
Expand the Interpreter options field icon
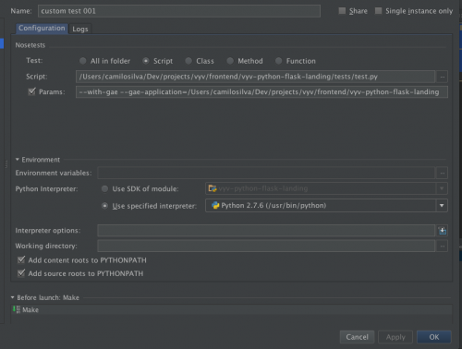click(443, 231)
